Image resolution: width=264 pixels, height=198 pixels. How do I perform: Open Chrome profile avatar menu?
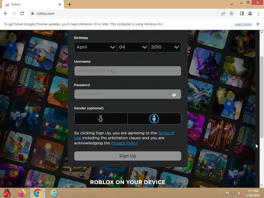coord(250,13)
